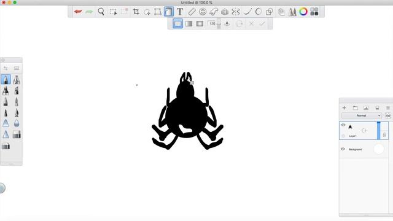
Task: Create a new layer group folder
Action: (355, 108)
